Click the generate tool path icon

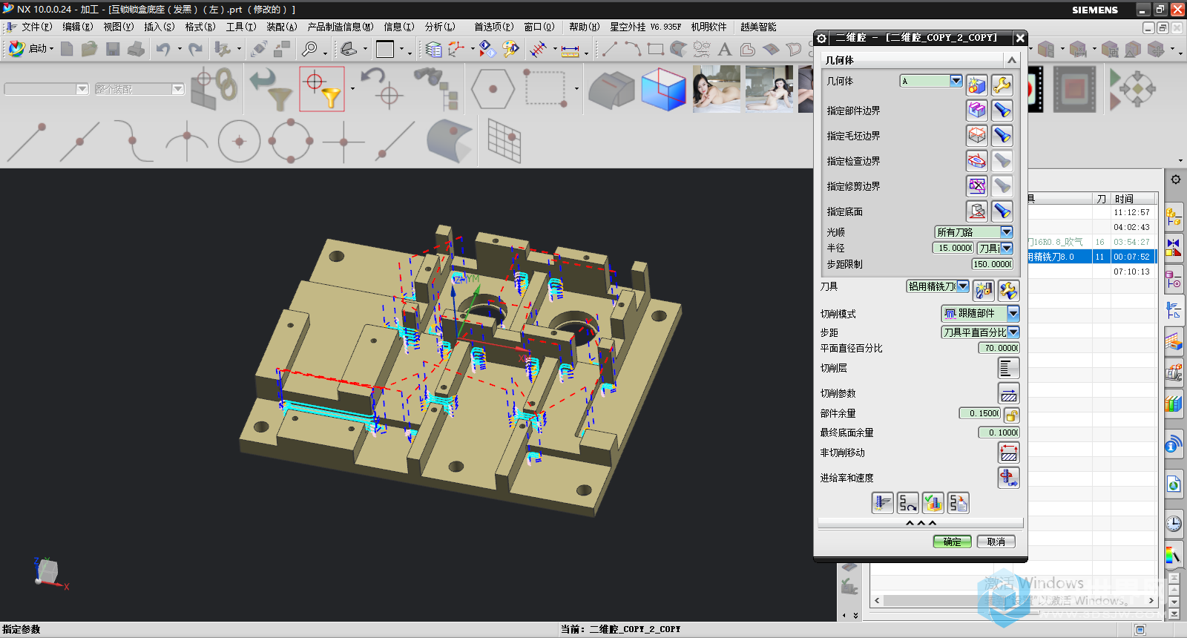click(882, 503)
